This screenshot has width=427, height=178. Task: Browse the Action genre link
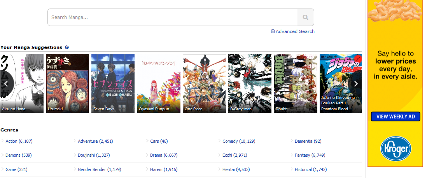click(19, 141)
